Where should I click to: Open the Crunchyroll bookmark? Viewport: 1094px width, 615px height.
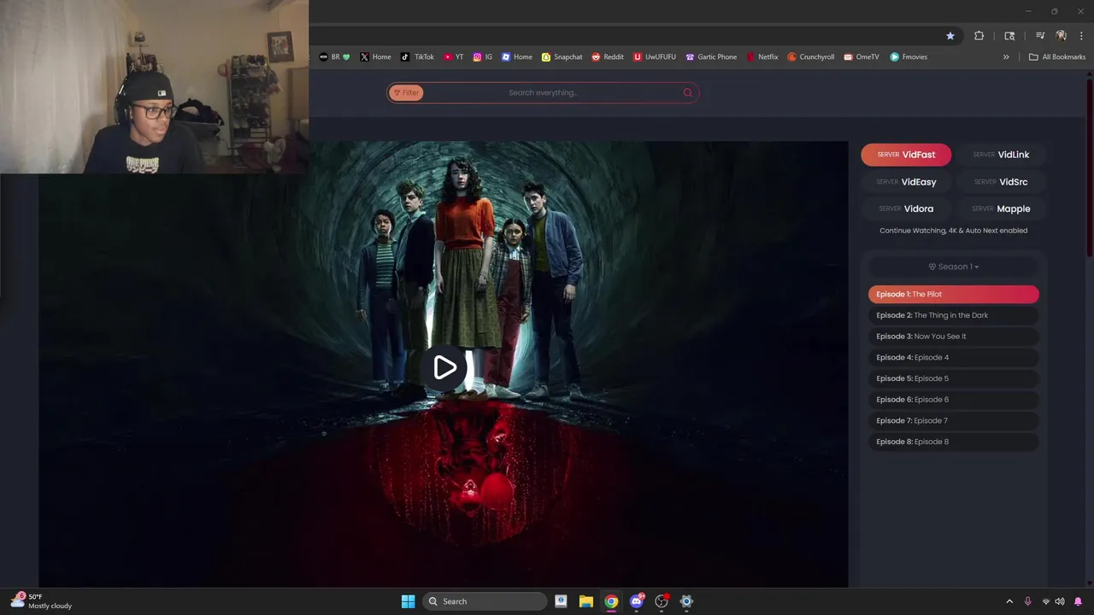coord(811,57)
